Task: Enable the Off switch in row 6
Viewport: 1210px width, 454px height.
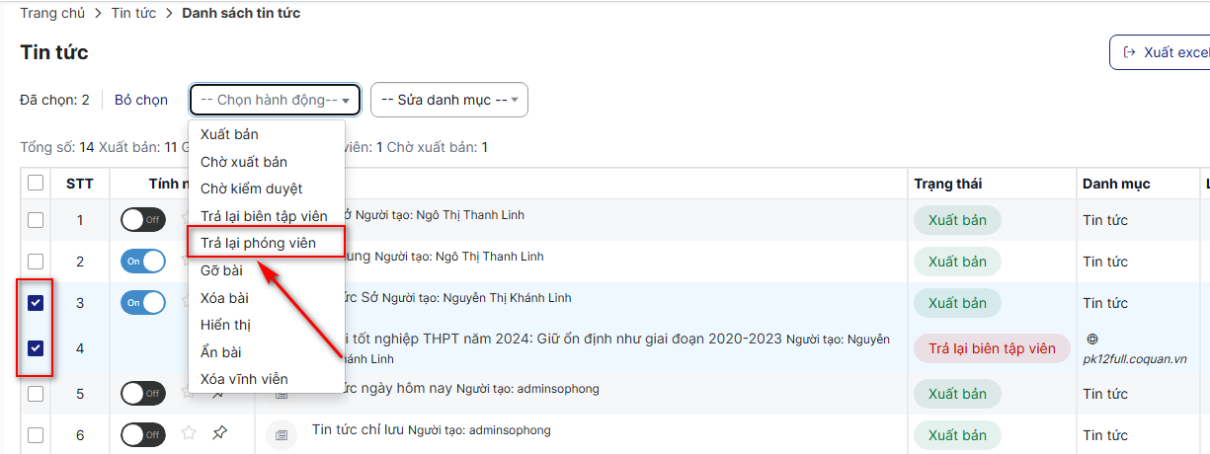Action: pos(143,434)
